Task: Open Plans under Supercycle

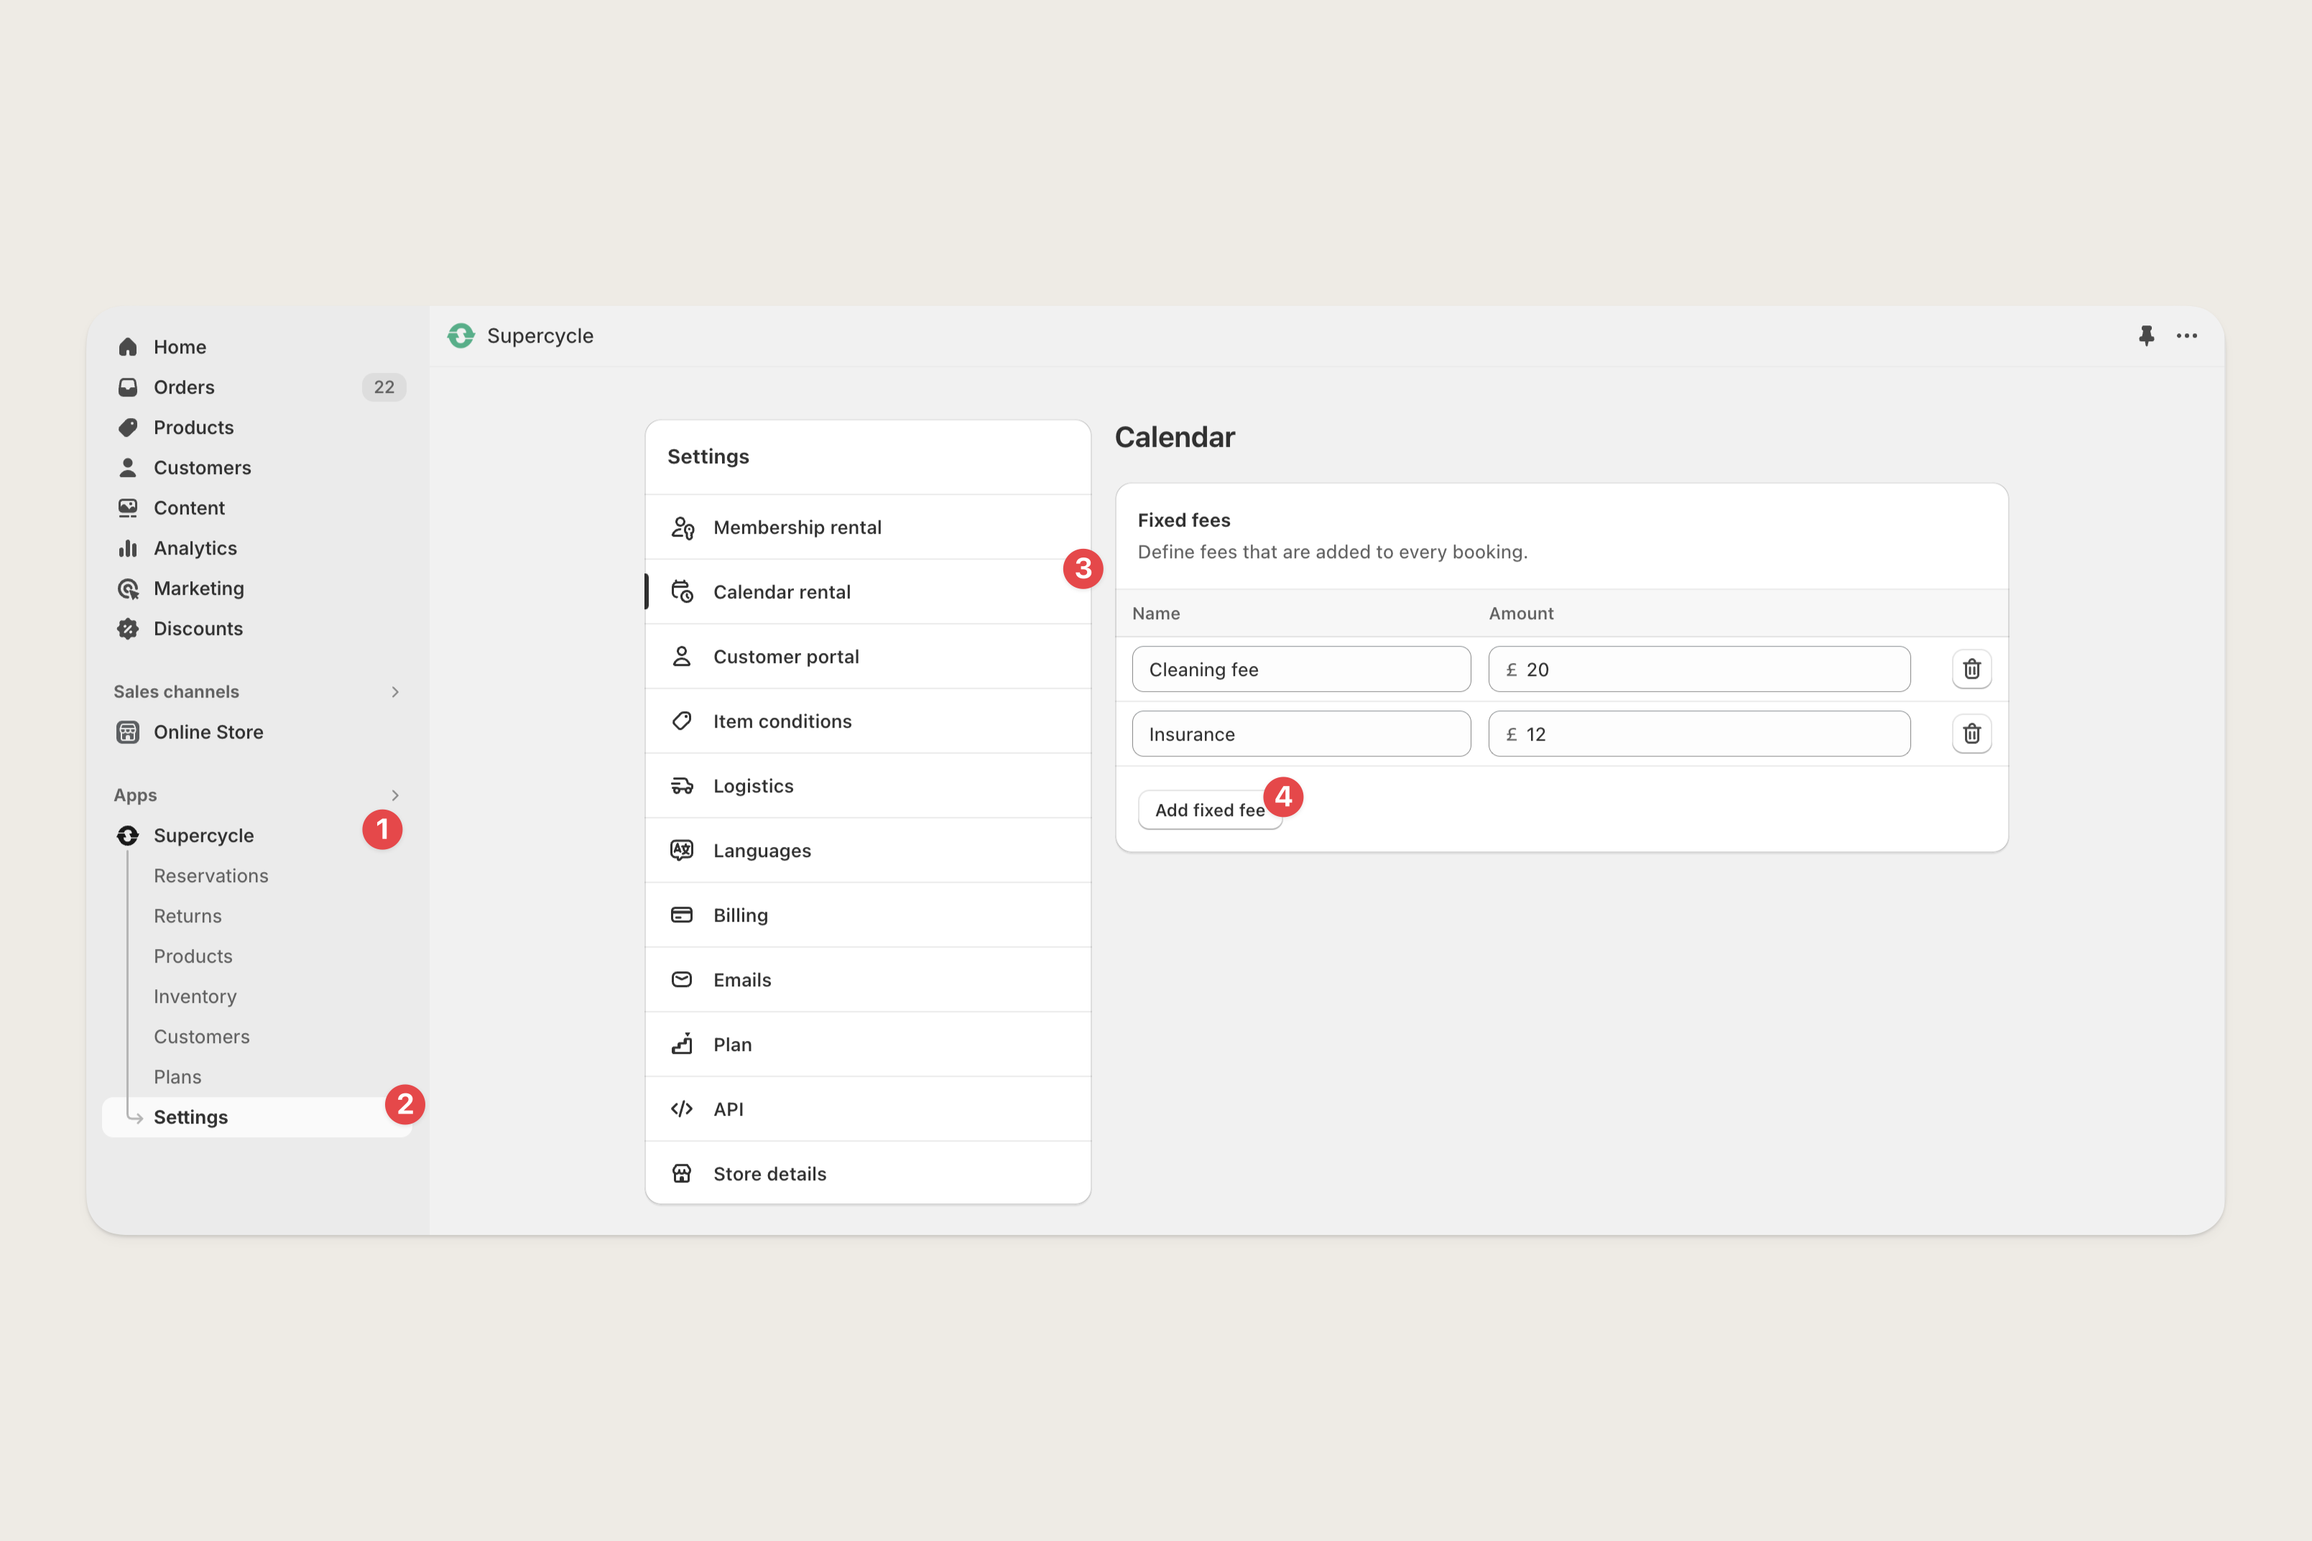Action: [177, 1077]
